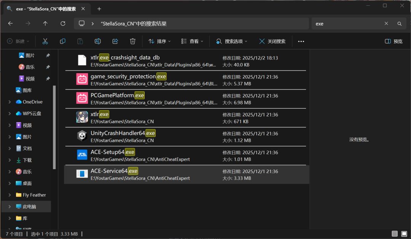Screen dimensions: 411x239
Task: Switch to large icons view in status bar
Action: [x=404, y=234]
